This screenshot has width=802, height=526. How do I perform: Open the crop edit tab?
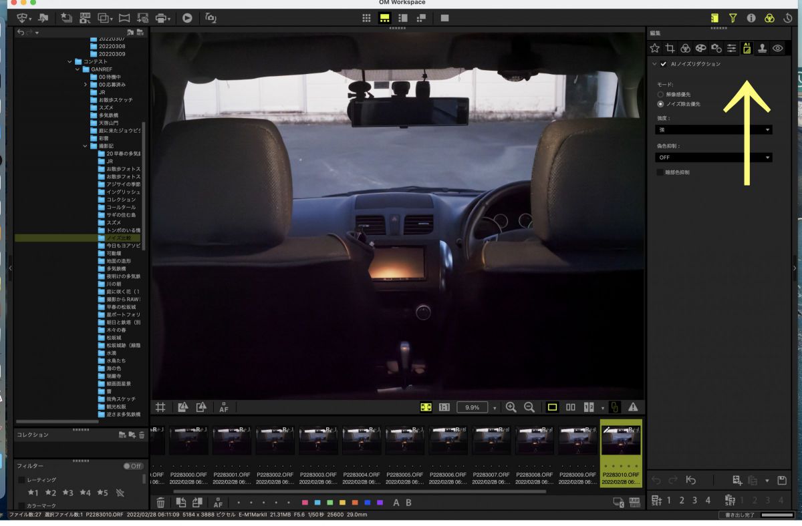click(670, 48)
